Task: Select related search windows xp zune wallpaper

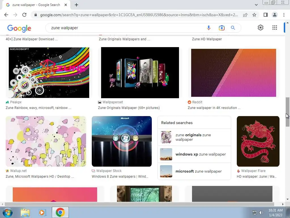Action: tap(194, 154)
